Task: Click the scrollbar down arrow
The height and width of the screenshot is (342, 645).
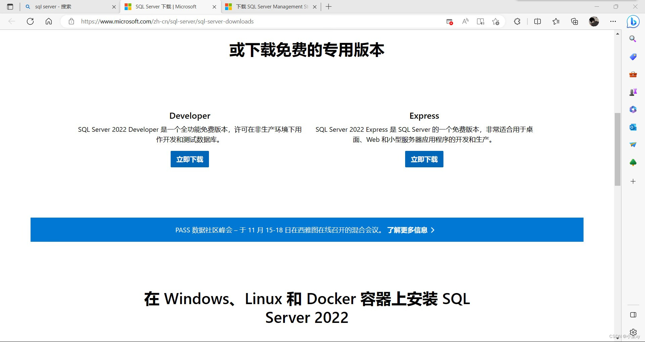Action: coord(617,338)
